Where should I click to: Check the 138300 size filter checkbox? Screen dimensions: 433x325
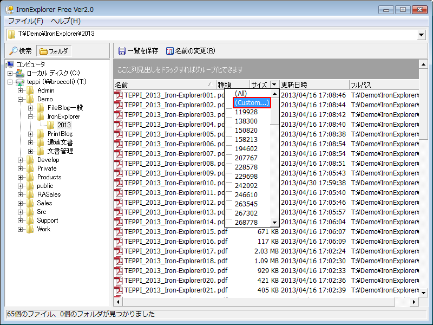tap(229, 121)
